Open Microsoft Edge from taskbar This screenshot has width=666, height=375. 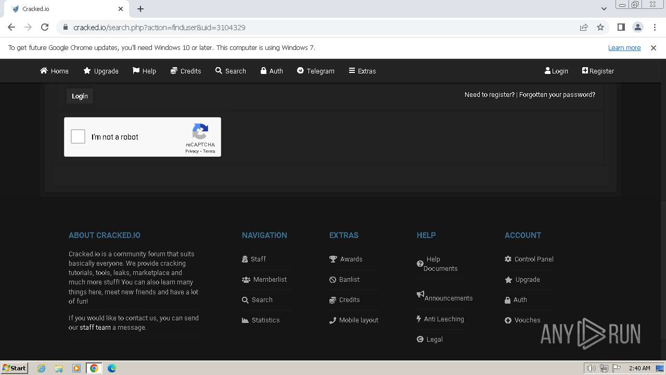point(112,368)
